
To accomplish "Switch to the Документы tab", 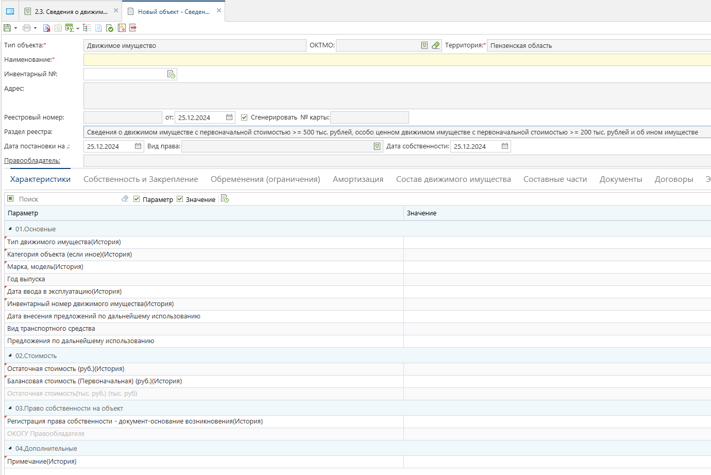I will (x=621, y=179).
